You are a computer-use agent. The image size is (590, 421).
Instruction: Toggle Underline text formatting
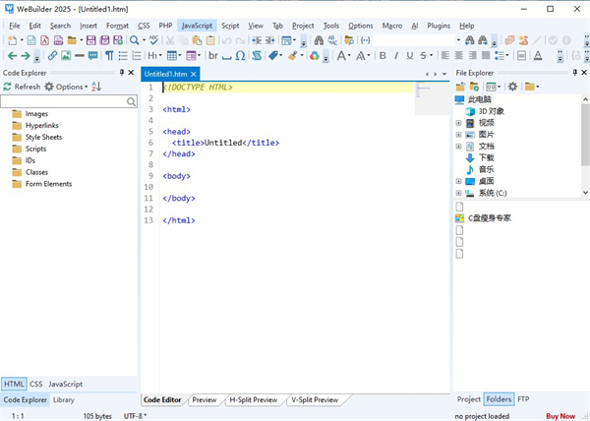tap(410, 56)
